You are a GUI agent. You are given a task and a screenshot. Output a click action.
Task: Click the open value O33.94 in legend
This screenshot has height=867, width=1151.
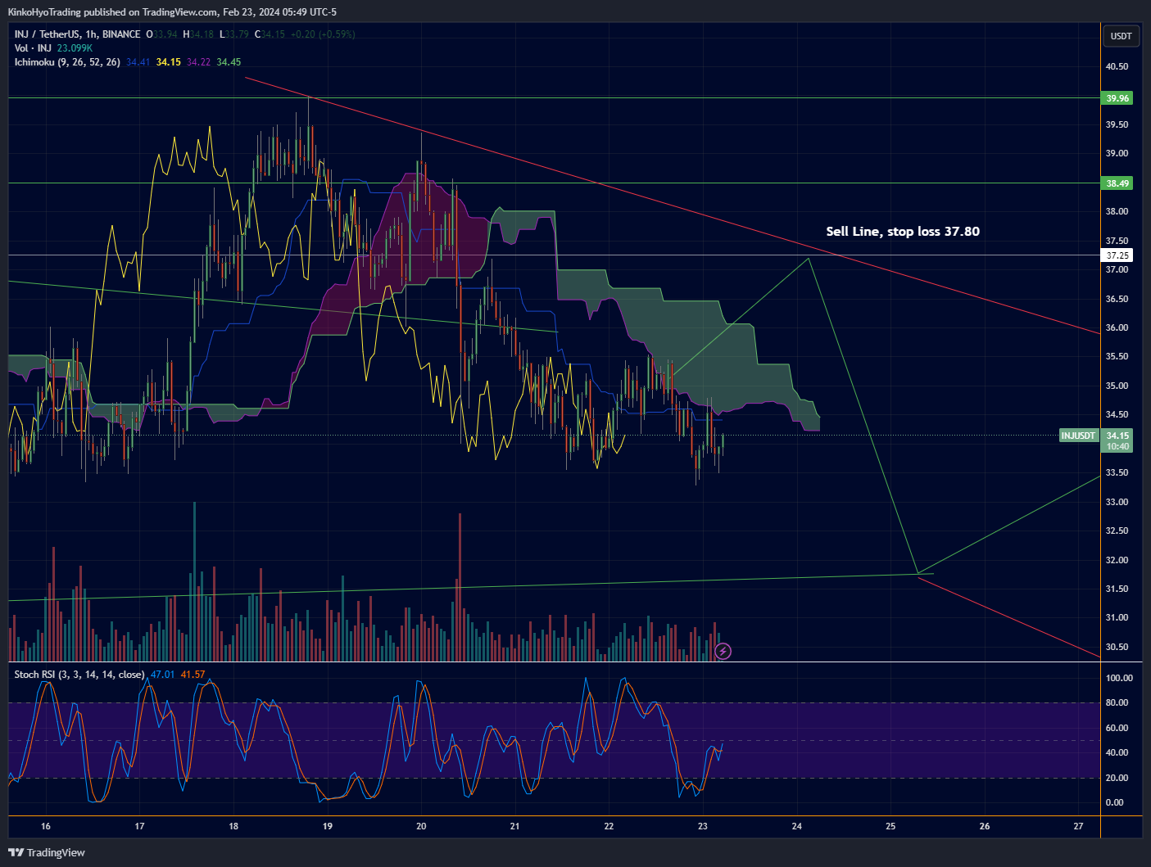pyautogui.click(x=161, y=34)
